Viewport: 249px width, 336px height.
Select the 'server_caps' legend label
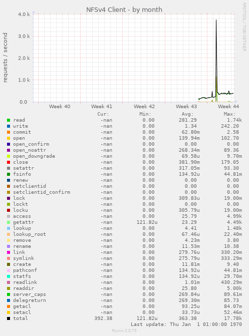pyautogui.click(x=30, y=294)
